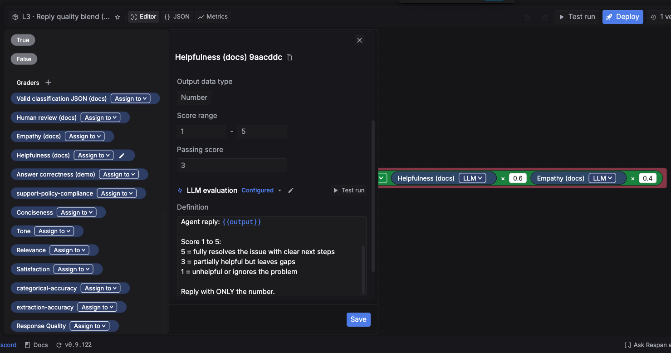This screenshot has width=671, height=353.
Task: Click the Passing score field
Action: [232, 165]
